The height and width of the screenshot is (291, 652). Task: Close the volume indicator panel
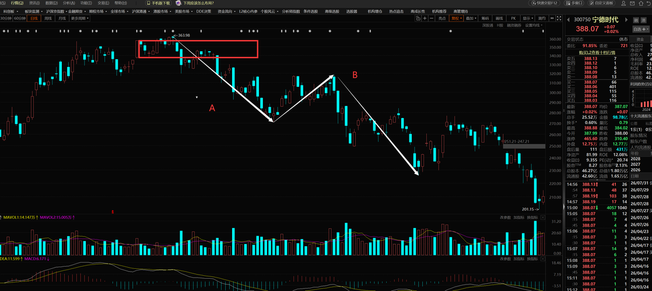pos(542,218)
